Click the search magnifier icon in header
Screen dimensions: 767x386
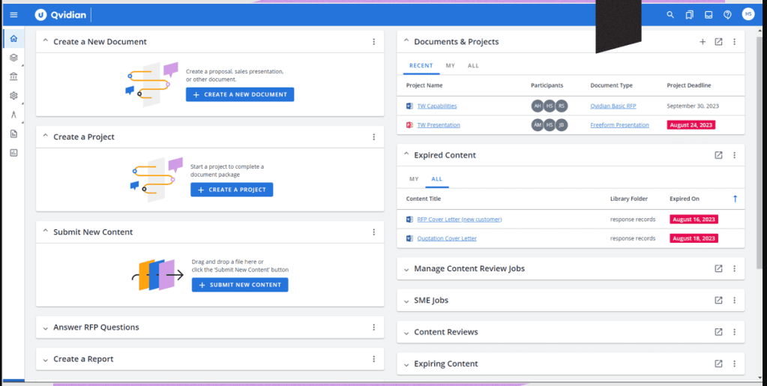[670, 15]
